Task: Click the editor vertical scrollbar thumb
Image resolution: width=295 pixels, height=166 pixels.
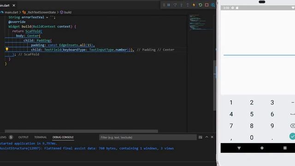Action: pyautogui.click(x=215, y=85)
